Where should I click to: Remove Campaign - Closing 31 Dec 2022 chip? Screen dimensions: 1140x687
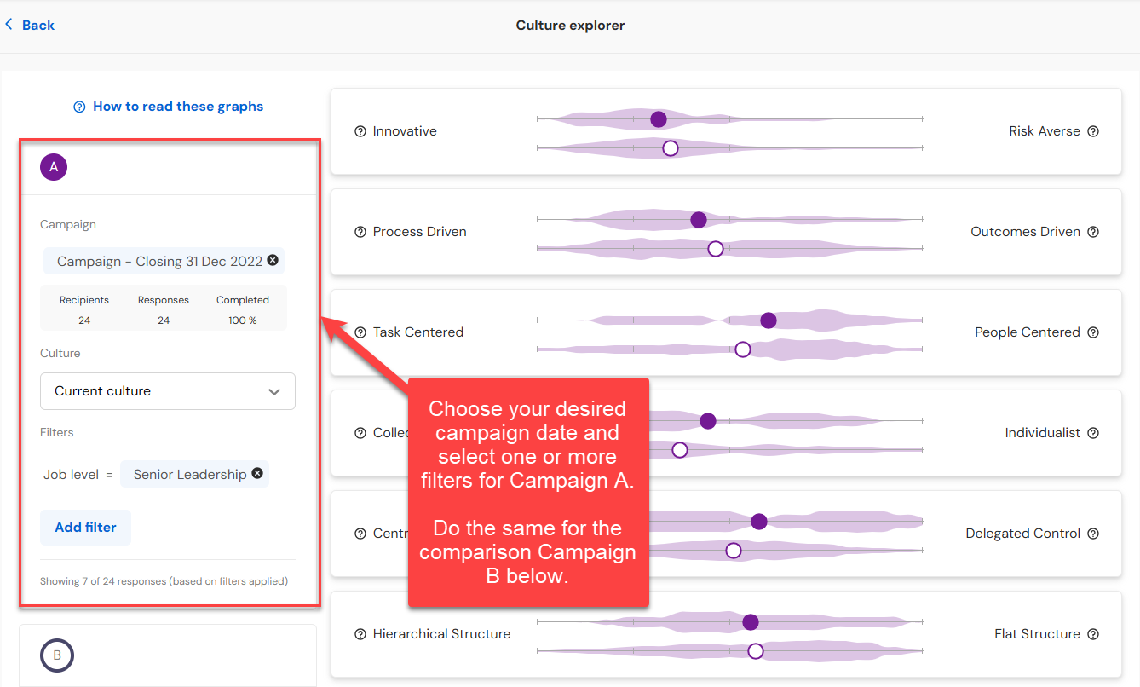(273, 260)
